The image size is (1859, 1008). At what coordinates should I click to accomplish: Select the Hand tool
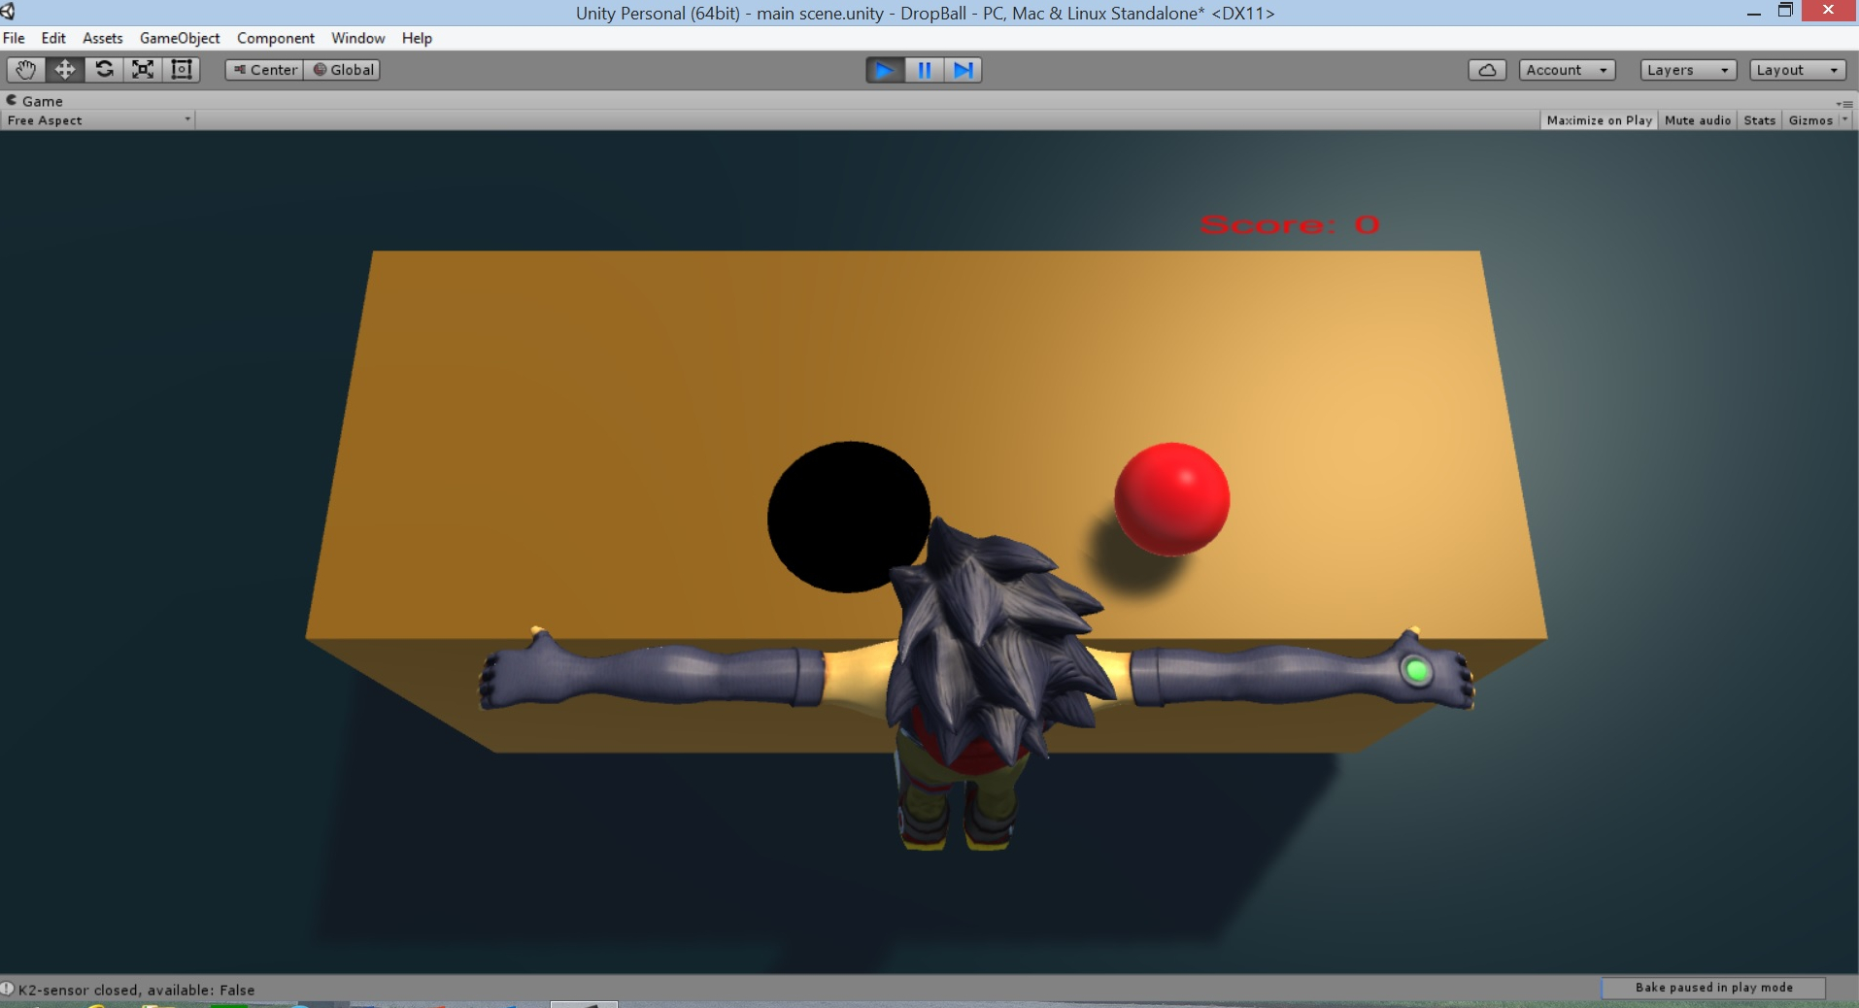26,70
